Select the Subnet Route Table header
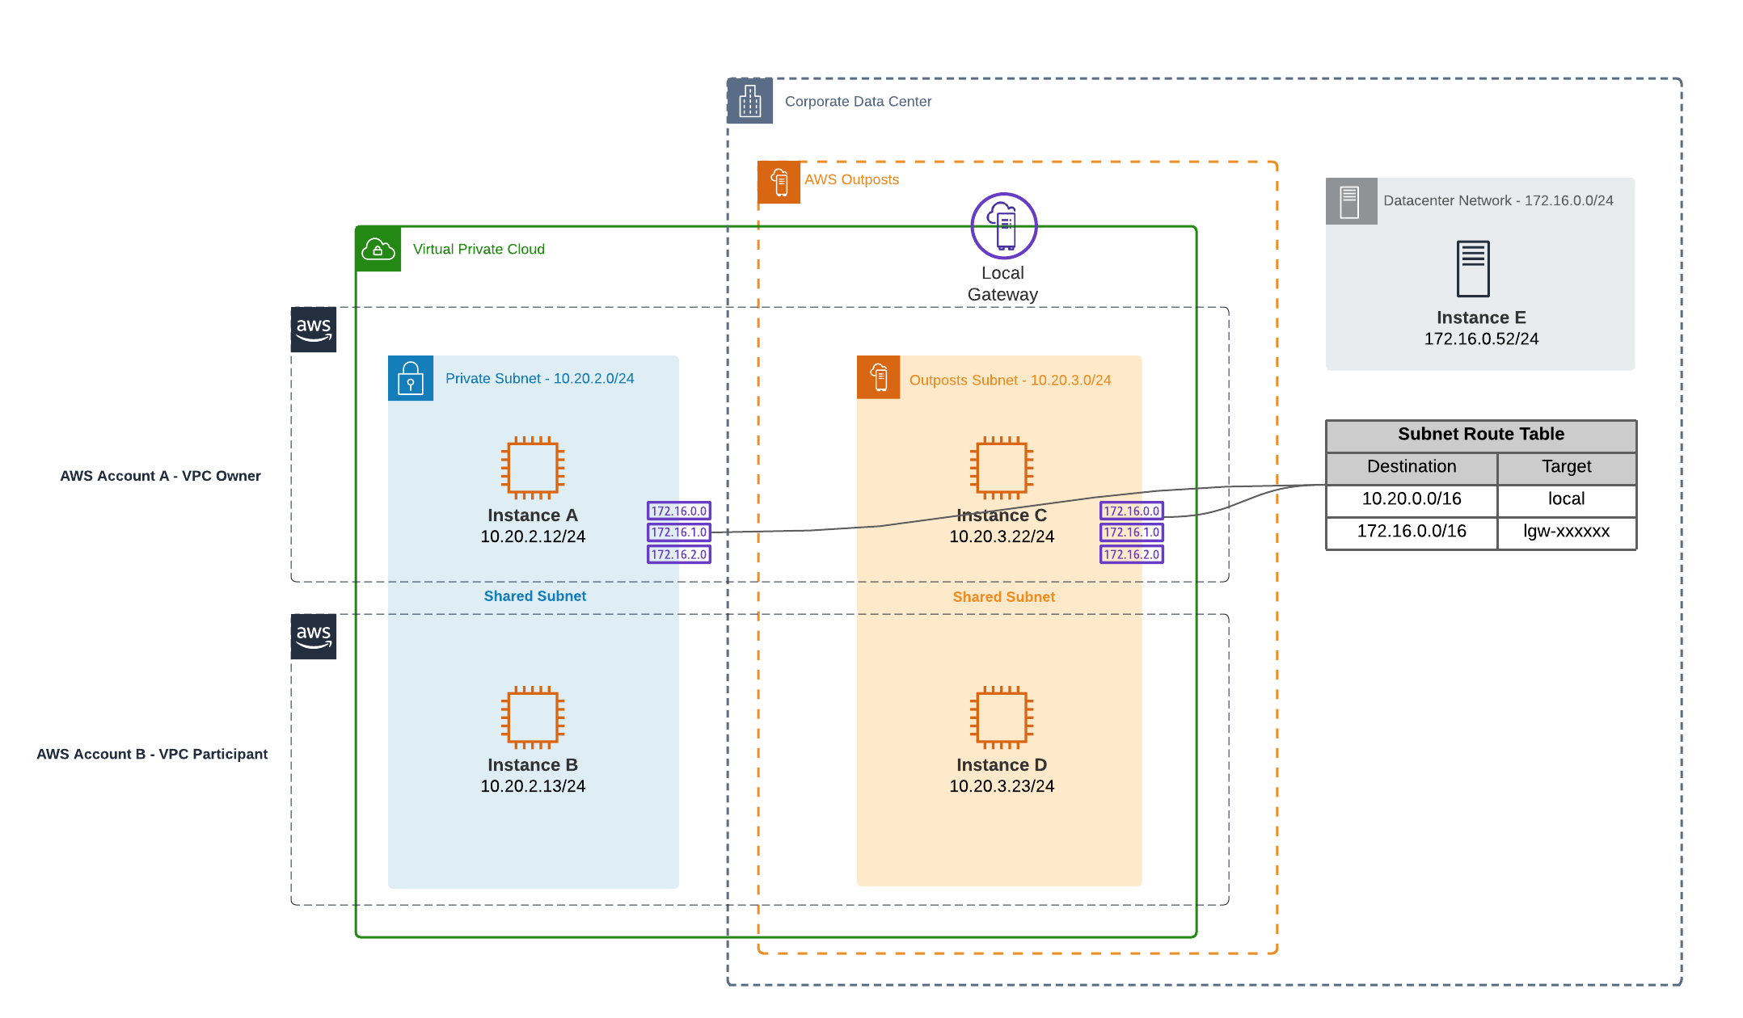 1481,435
